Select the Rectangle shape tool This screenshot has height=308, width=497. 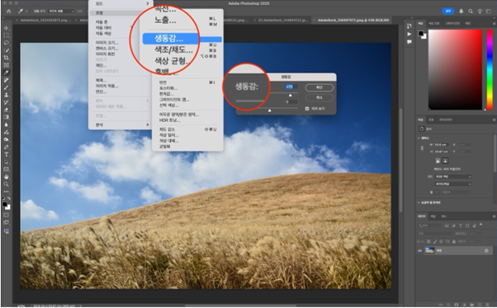tap(6, 169)
